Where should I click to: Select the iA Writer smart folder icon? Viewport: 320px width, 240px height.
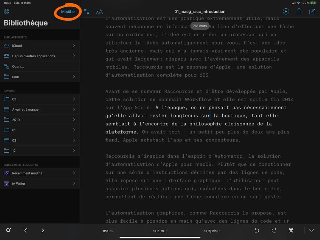click(6, 183)
